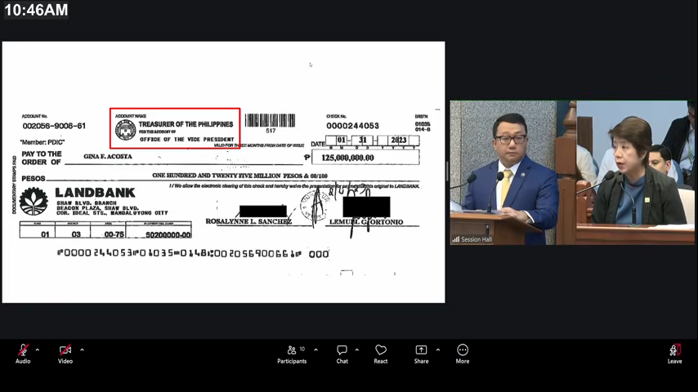
Task: Click TREASURER OF THE PHILIPPINES text
Action: click(186, 124)
